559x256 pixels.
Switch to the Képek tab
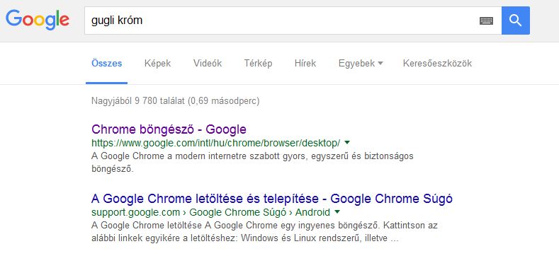point(157,64)
